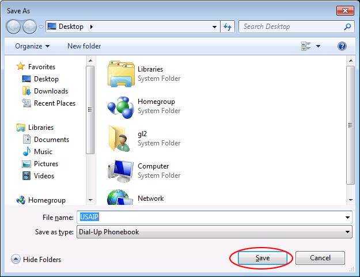Screen dimensions: 360x277
Task: Click the Refresh button next to address bar
Action: tap(228, 27)
